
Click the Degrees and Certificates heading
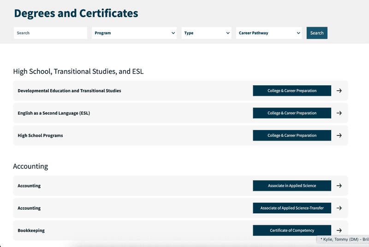tap(76, 13)
